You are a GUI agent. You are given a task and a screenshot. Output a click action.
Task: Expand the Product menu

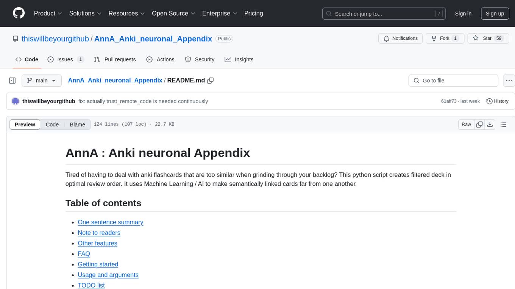48,13
